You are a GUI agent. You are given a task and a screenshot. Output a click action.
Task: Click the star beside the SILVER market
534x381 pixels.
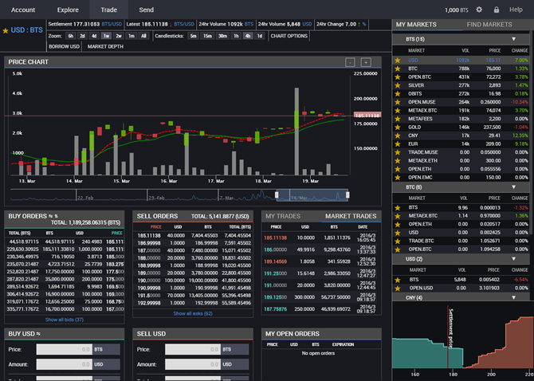coord(399,84)
